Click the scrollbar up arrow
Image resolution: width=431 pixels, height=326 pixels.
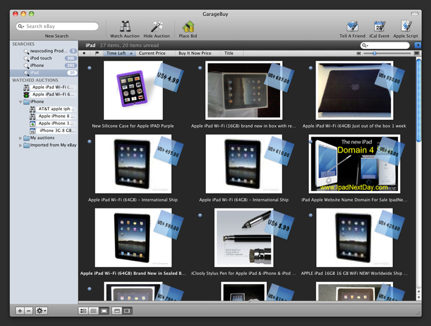click(x=419, y=291)
